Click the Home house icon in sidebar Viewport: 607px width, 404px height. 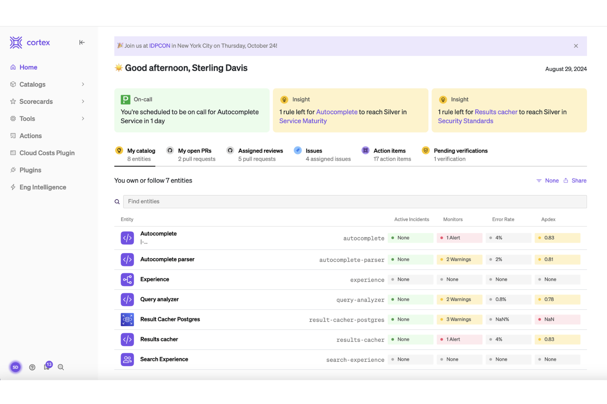tap(13, 67)
